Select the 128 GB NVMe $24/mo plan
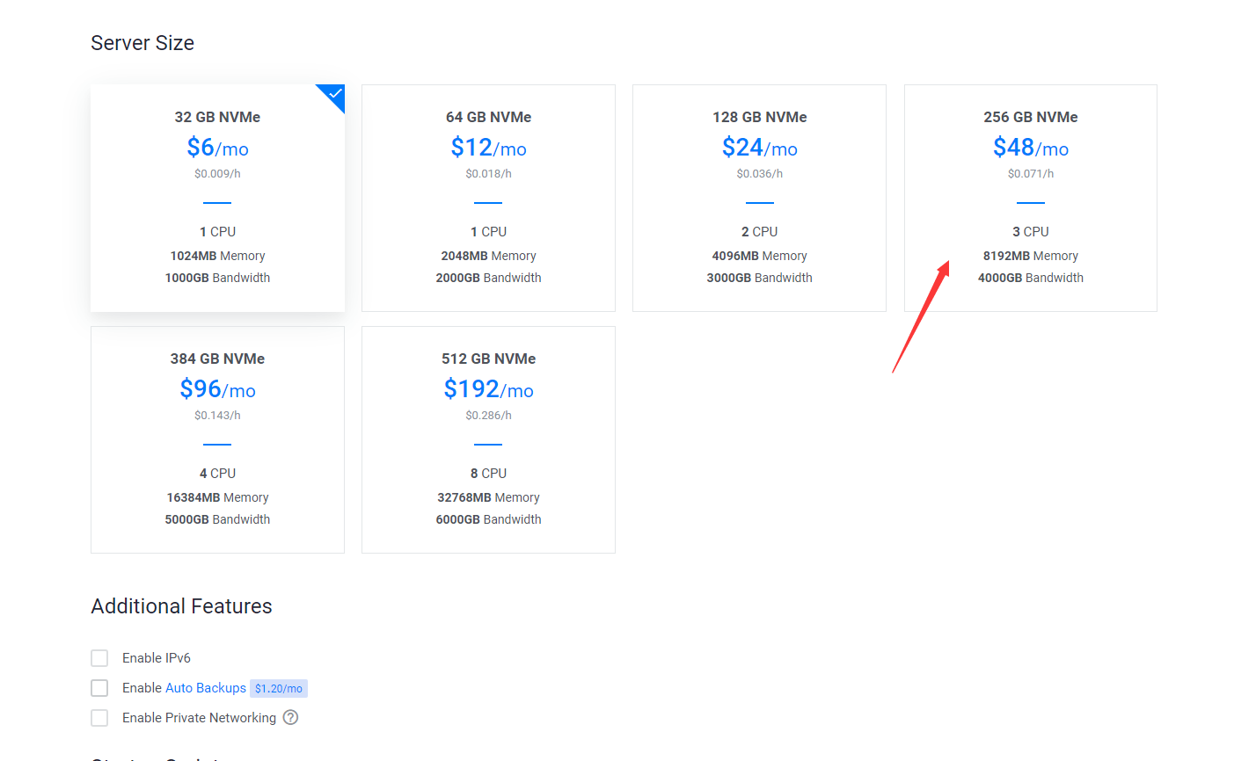This screenshot has height=761, width=1256. pyautogui.click(x=759, y=198)
